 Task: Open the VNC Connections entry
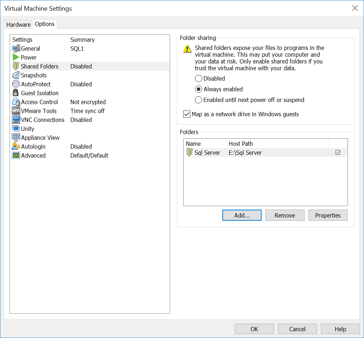(x=90, y=119)
